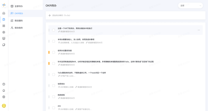The height and width of the screenshot is (111, 208).
Task: Click link icon under '呜呜呜呜'
Action: (59, 98)
